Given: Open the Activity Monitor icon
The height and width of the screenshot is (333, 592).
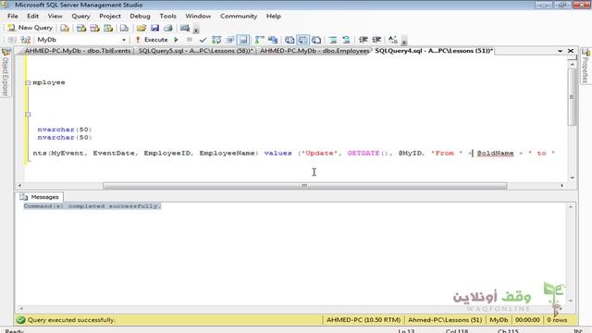Looking at the screenshot, I should pyautogui.click(x=185, y=28).
